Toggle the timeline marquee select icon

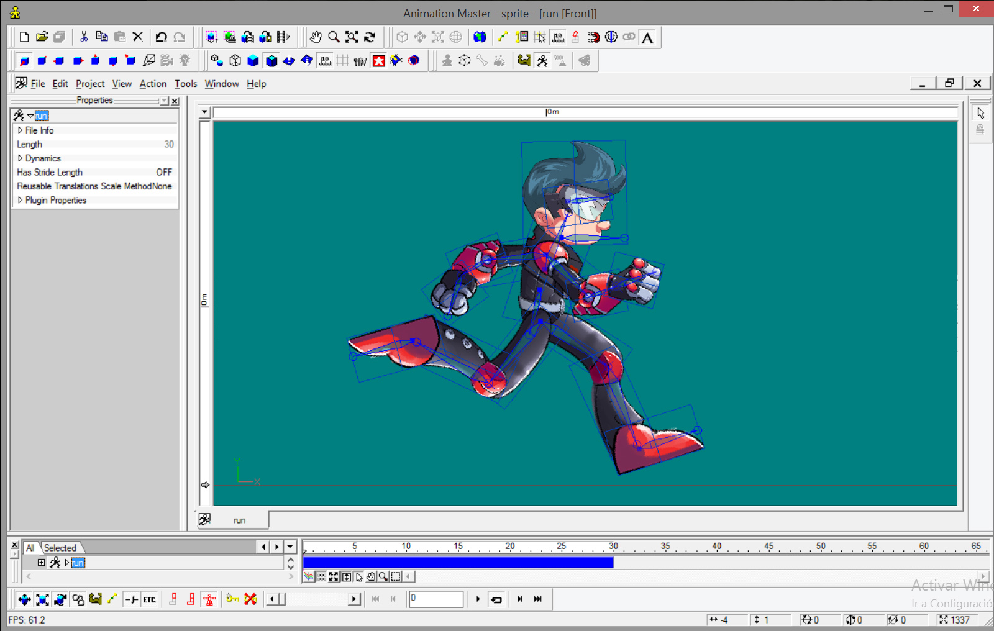396,576
